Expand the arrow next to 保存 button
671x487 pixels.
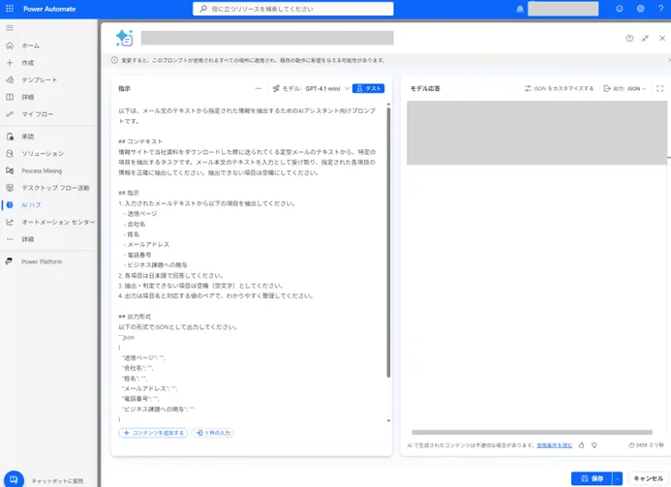[x=618, y=478]
